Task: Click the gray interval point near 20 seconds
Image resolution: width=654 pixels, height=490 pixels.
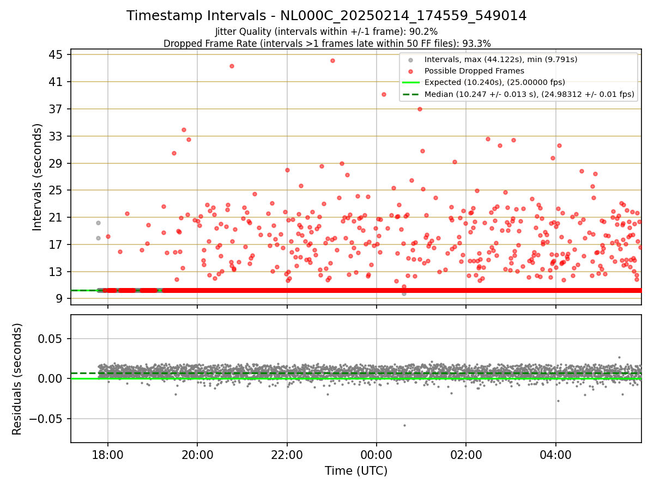Action: 98,223
